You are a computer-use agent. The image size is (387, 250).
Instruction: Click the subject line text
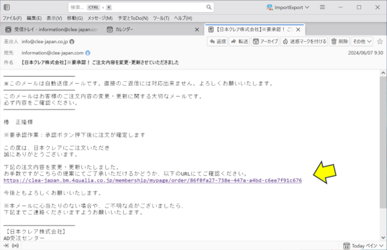tap(100, 63)
